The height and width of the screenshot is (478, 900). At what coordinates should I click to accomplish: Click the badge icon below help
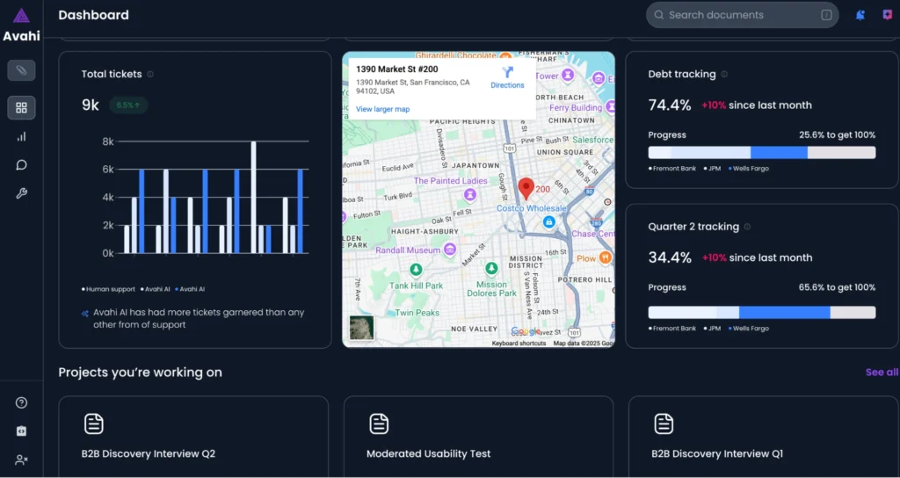[21, 431]
